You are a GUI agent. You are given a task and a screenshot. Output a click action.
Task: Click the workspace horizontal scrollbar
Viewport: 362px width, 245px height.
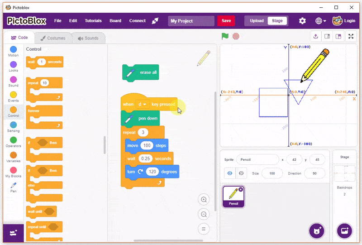click(x=168, y=240)
